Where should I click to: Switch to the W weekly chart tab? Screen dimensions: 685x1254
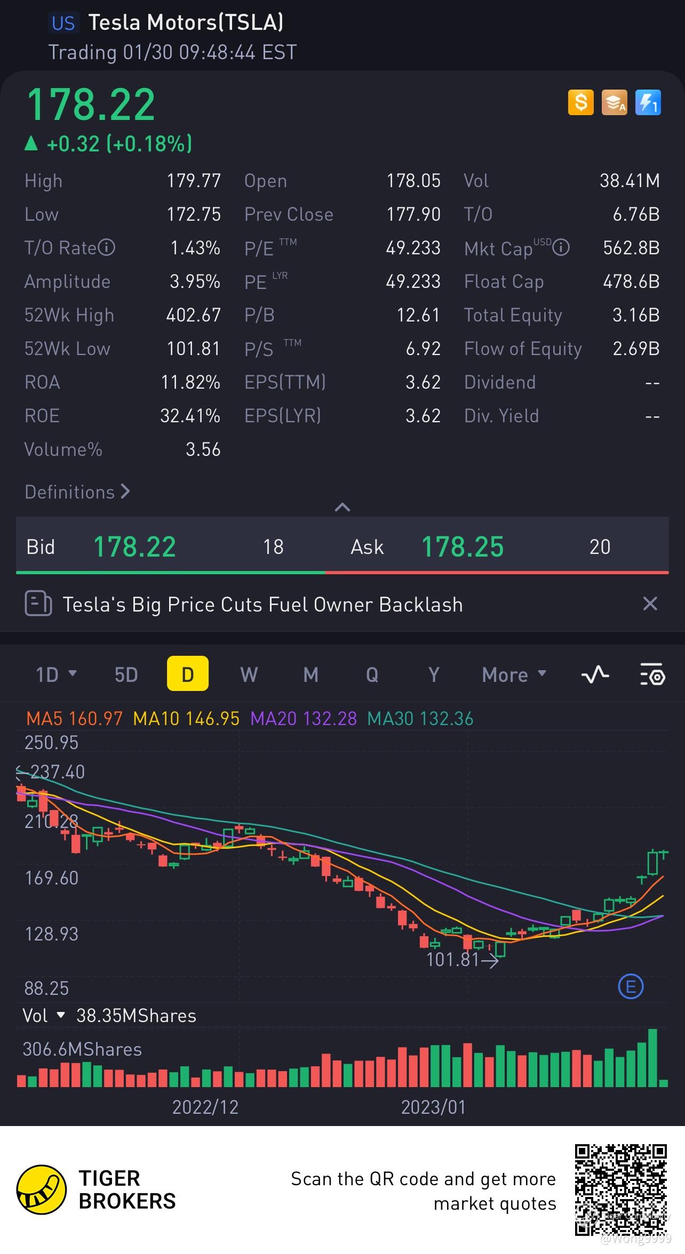pyautogui.click(x=249, y=674)
